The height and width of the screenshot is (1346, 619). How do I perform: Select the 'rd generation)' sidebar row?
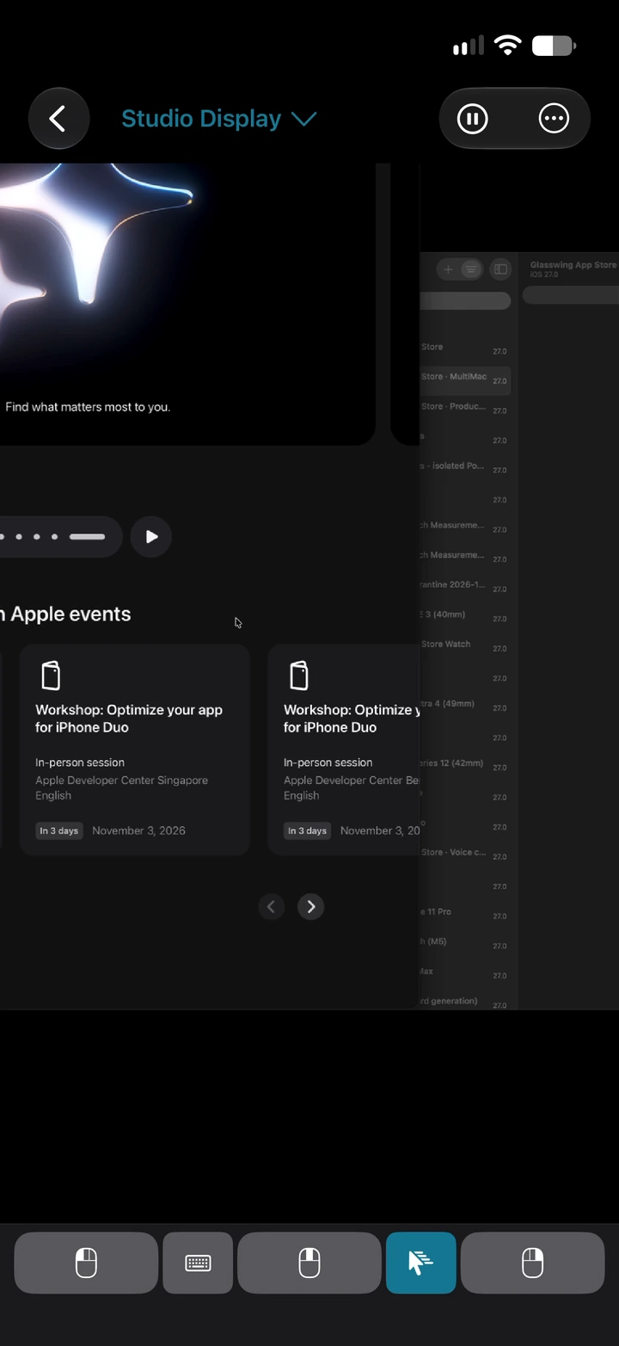tap(466, 1004)
